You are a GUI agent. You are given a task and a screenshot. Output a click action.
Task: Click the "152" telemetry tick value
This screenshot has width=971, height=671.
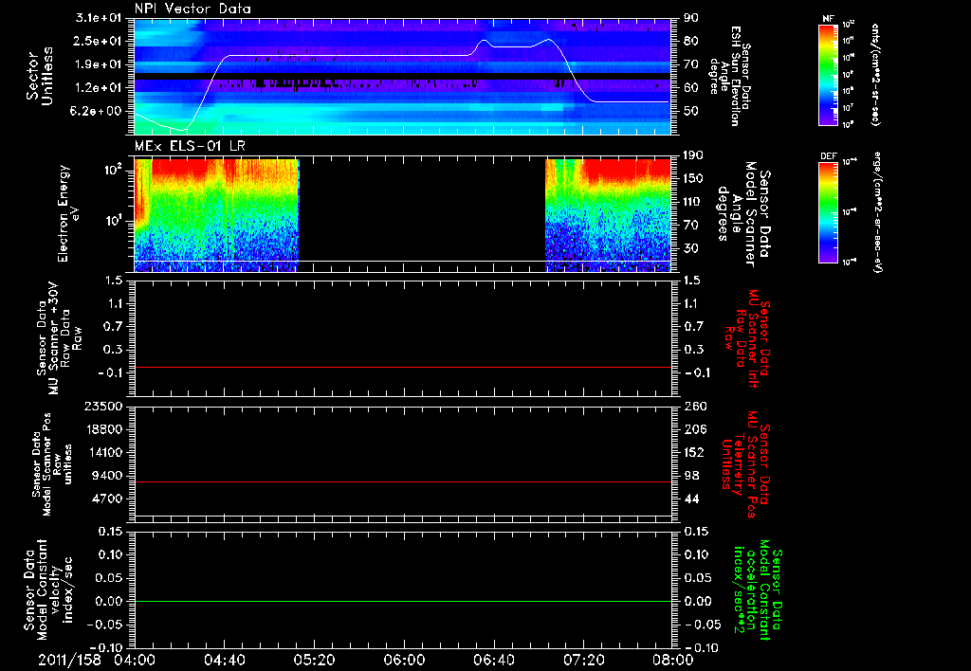[x=694, y=452]
